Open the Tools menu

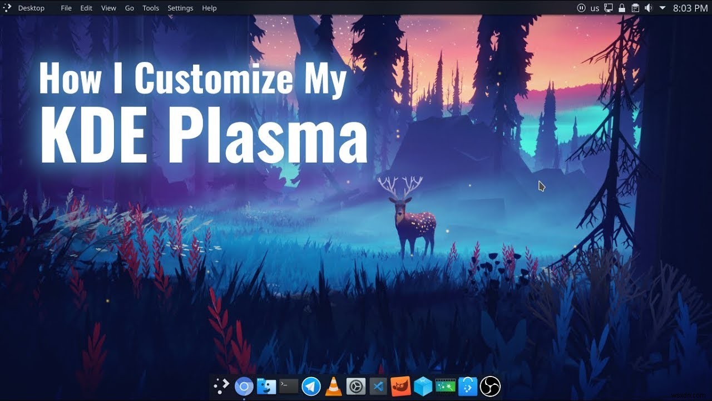pyautogui.click(x=151, y=8)
